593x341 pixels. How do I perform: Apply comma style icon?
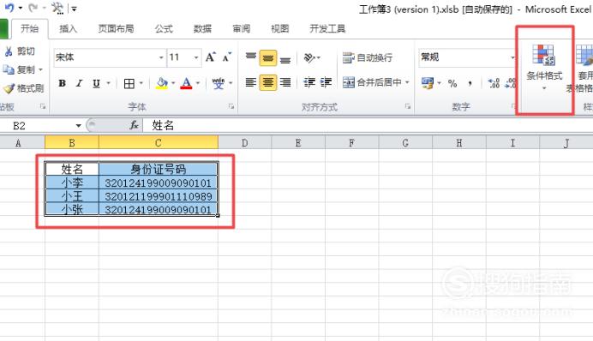coord(470,83)
